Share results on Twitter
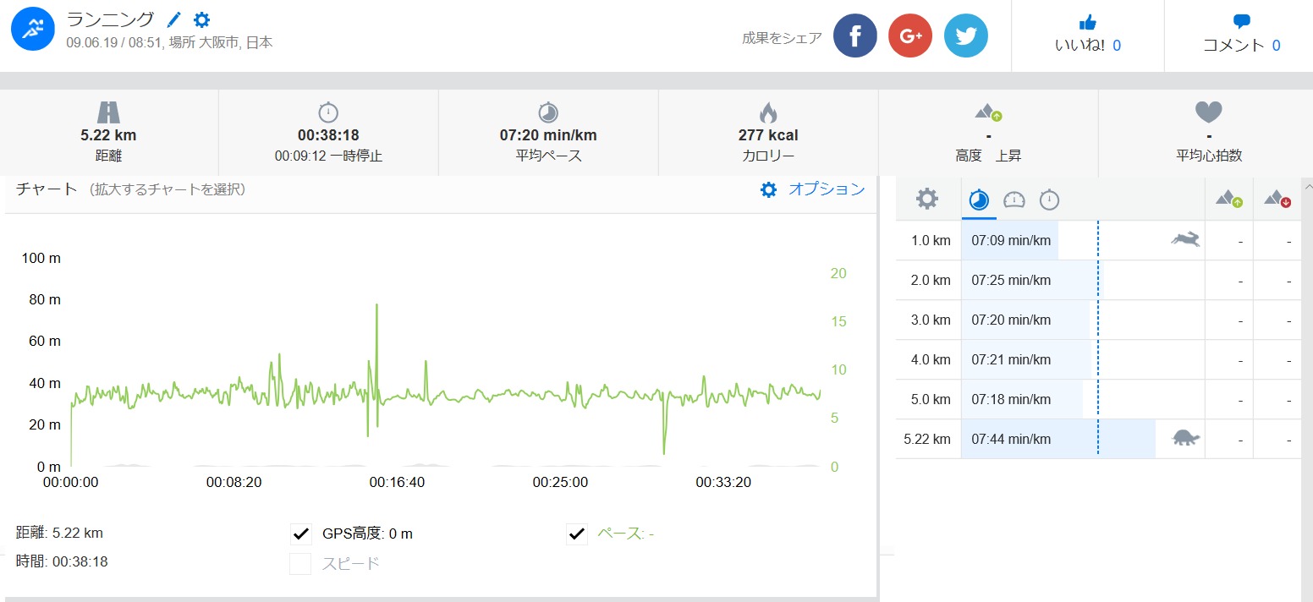This screenshot has height=602, width=1313. [x=965, y=36]
